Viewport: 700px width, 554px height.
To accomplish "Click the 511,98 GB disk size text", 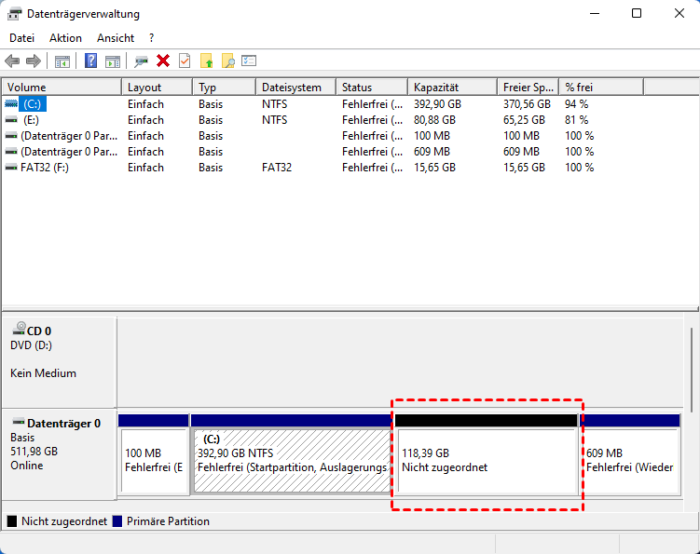I will 34,452.
